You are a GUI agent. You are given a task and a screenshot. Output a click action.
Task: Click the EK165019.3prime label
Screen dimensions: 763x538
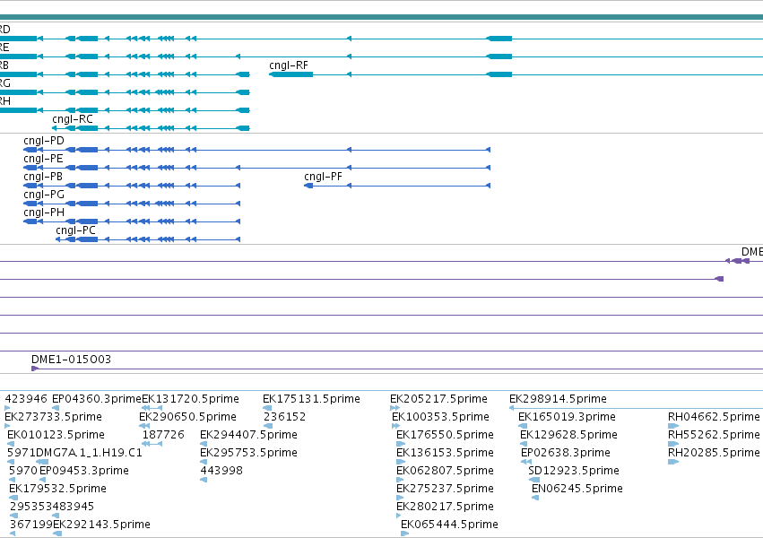pyautogui.click(x=567, y=417)
